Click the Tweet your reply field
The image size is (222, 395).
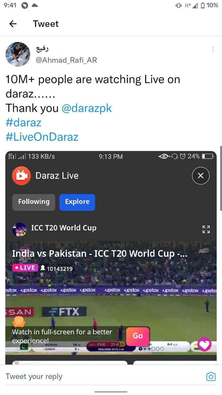(102, 376)
